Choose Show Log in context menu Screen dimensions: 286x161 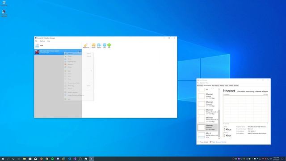click(79, 86)
